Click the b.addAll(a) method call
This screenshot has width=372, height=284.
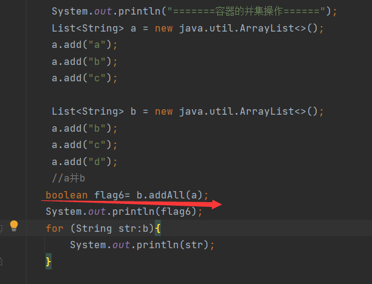point(169,195)
